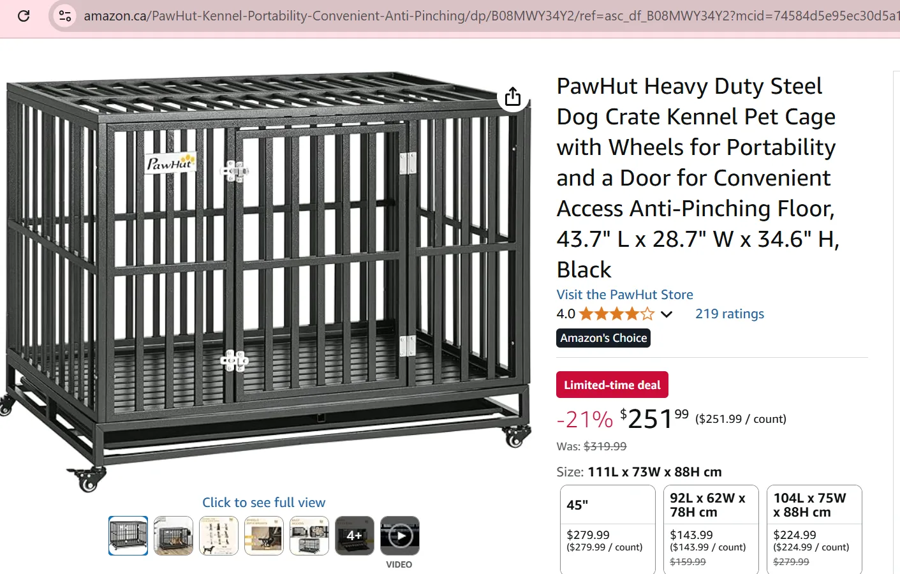Image resolution: width=900 pixels, height=574 pixels.
Task: Click the share icon on product image
Action: (513, 97)
